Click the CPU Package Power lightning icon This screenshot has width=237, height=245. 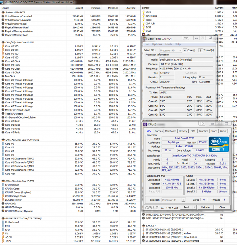3,196
